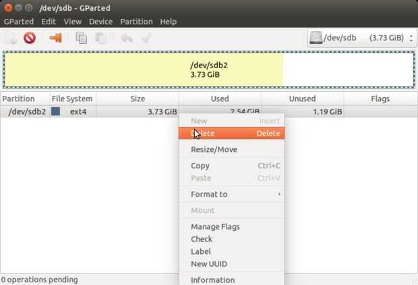Click the Size column header
This screenshot has width=418, height=285.
(138, 99)
